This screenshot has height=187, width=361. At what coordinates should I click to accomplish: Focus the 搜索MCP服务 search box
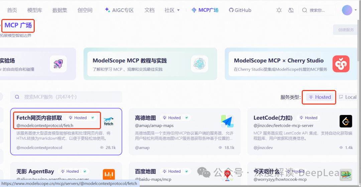(66, 97)
